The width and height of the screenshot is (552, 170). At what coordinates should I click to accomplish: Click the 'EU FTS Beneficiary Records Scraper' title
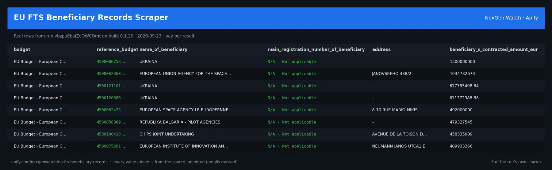click(x=91, y=18)
